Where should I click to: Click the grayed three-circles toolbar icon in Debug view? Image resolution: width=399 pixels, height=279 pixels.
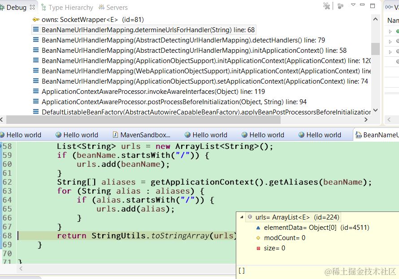(x=340, y=6)
